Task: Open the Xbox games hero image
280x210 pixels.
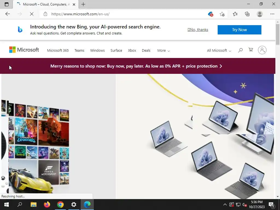Action: tap(59, 136)
